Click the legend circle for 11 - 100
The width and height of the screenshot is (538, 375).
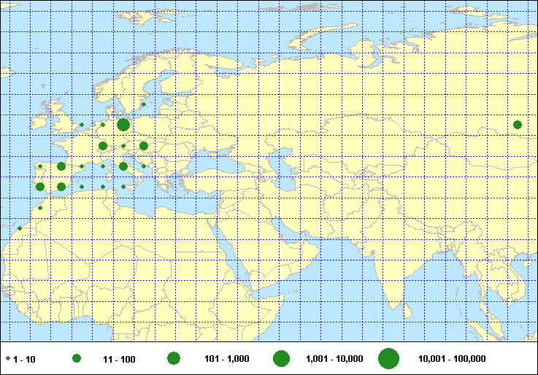[76, 359]
